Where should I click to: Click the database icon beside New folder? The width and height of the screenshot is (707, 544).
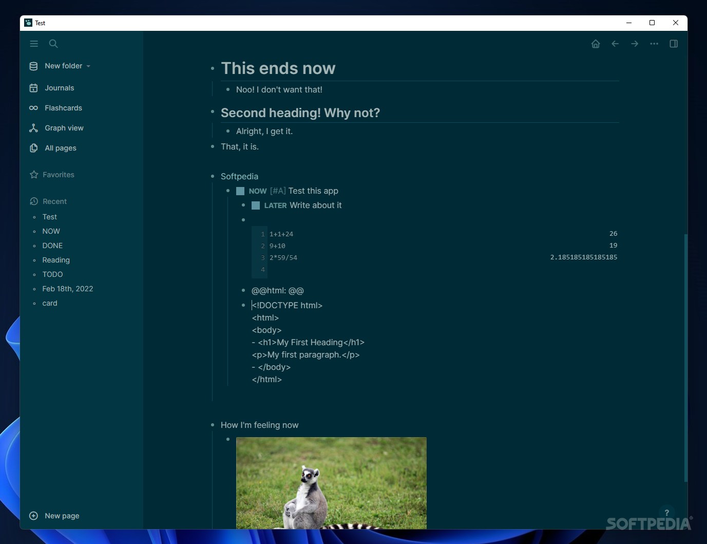33,66
